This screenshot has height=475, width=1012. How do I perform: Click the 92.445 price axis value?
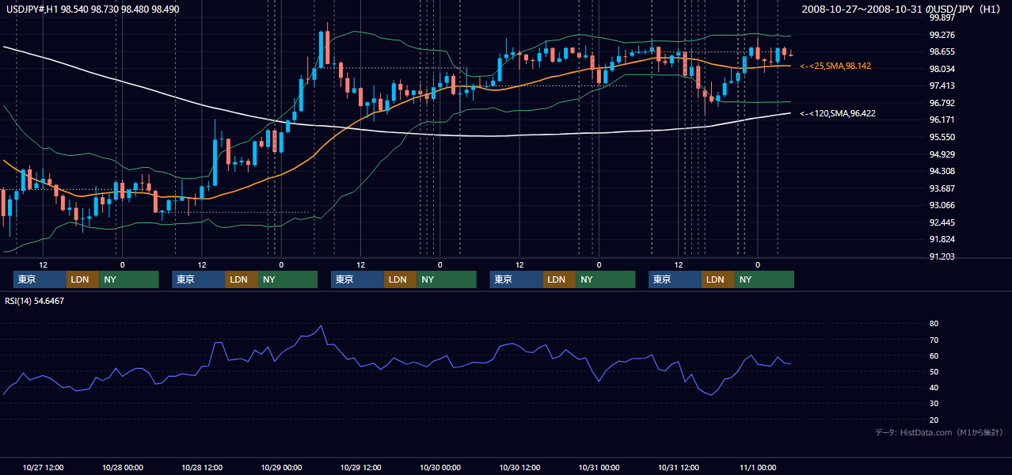pos(941,222)
